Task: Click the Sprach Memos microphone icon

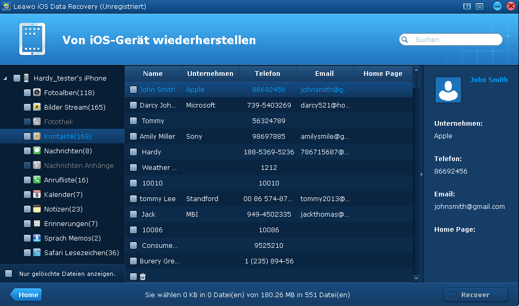Action: pos(37,238)
